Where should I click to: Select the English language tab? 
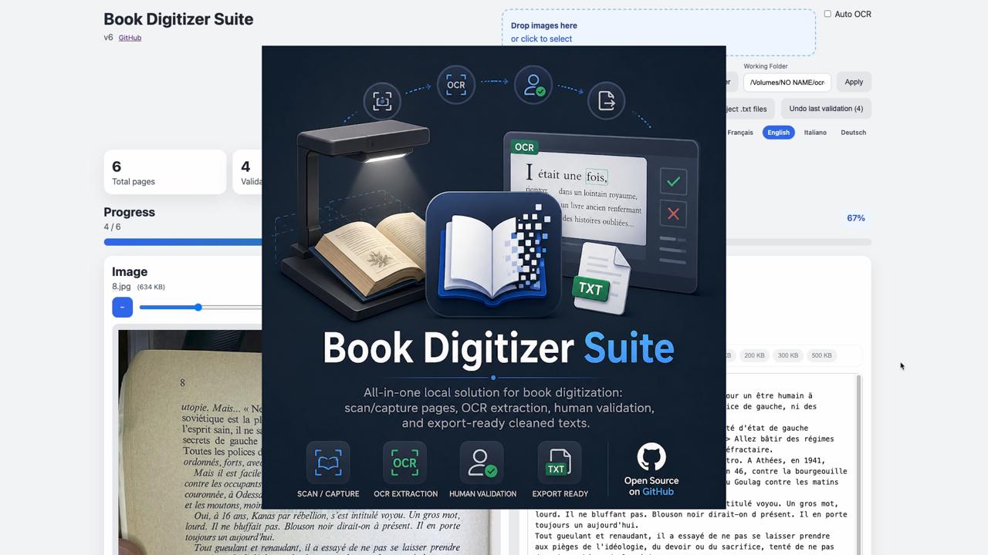[x=778, y=133]
